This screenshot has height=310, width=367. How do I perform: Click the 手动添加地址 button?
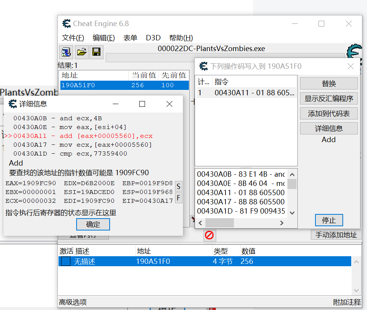(336, 235)
